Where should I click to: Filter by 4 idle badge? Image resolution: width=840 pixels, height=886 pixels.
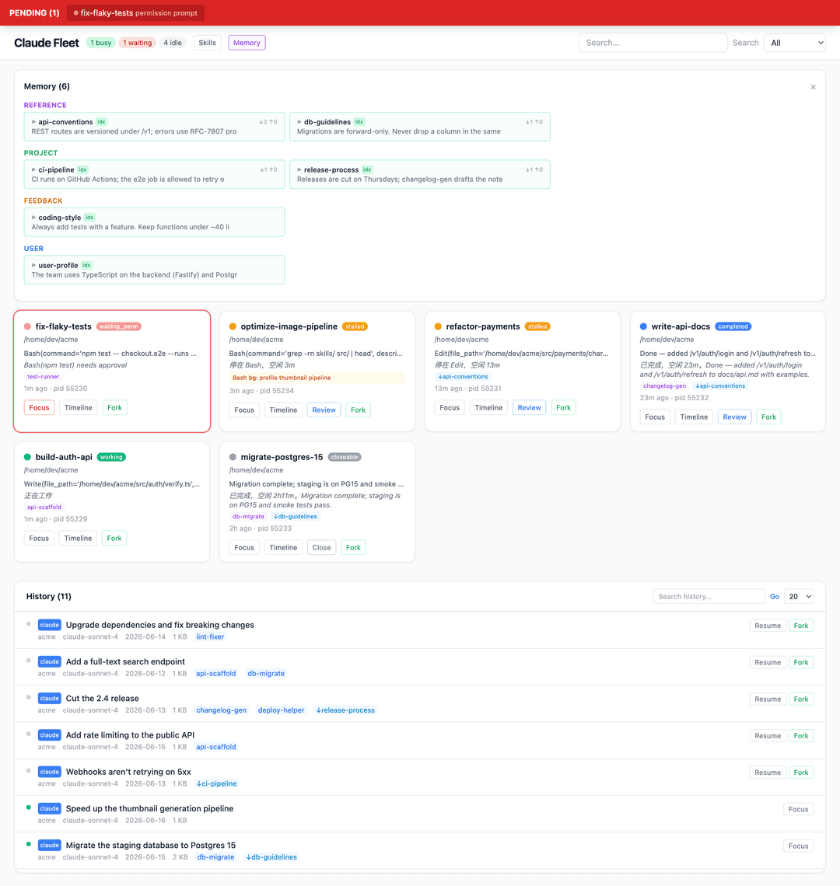[173, 43]
